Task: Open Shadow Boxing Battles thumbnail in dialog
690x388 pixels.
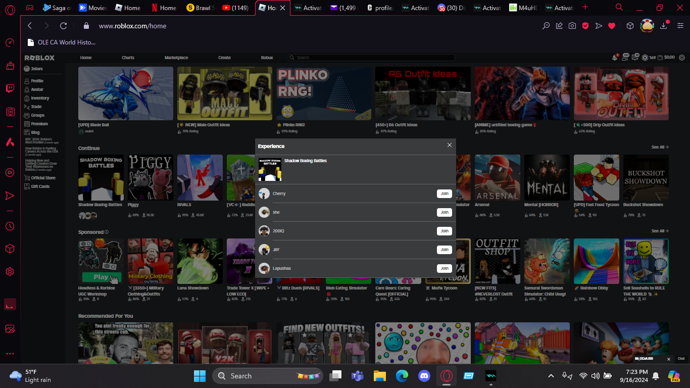Action: (x=270, y=169)
